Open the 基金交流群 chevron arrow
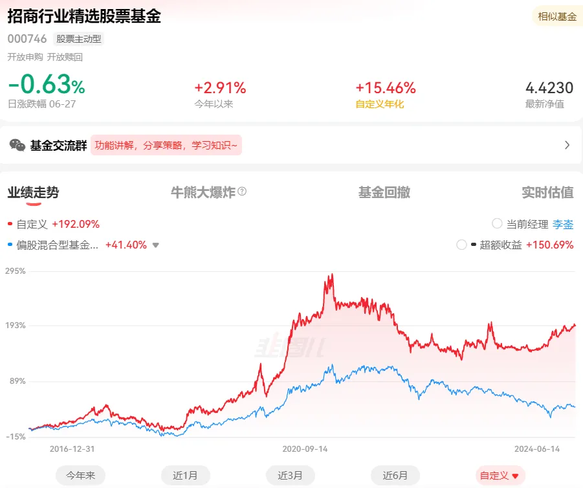This screenshot has width=583, height=488. coord(567,145)
